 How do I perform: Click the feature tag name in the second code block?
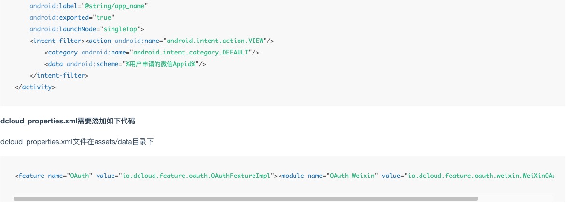(31, 176)
